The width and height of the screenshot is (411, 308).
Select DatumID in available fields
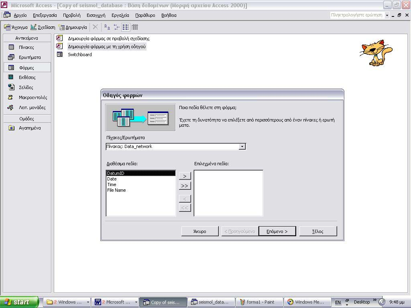pyautogui.click(x=141, y=173)
